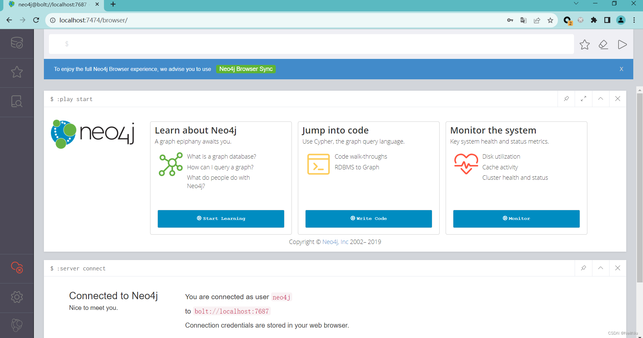Close the neo4j browser tab

(x=97, y=4)
